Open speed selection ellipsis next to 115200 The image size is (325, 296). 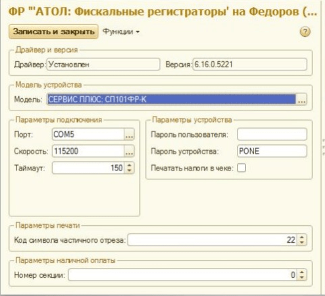pyautogui.click(x=129, y=151)
